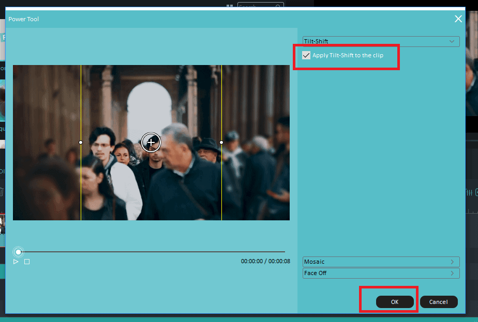The height and width of the screenshot is (322, 478).
Task: Click the Cancel button
Action: coord(439,302)
